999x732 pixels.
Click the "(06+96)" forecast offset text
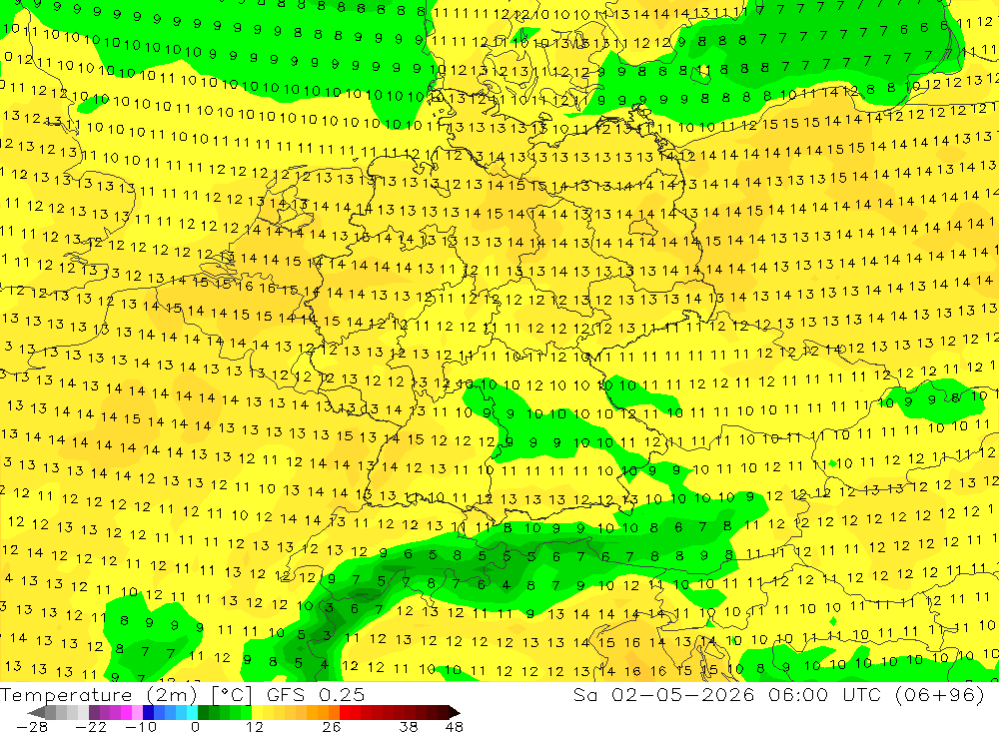(940, 695)
